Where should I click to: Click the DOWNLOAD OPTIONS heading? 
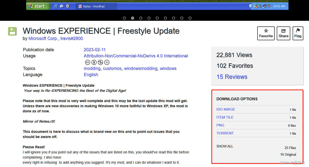tap(237, 99)
